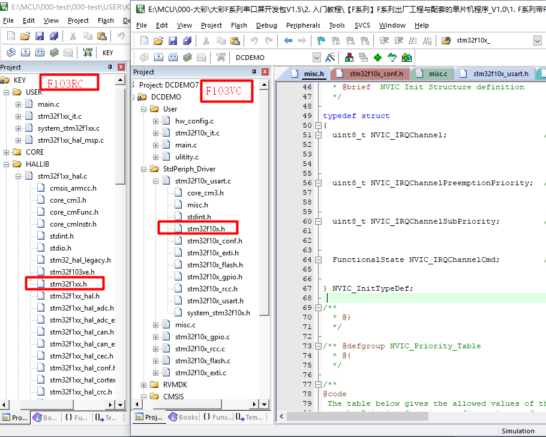Click Build icon in KEY window toolbar
The width and height of the screenshot is (546, 437).
click(25, 53)
